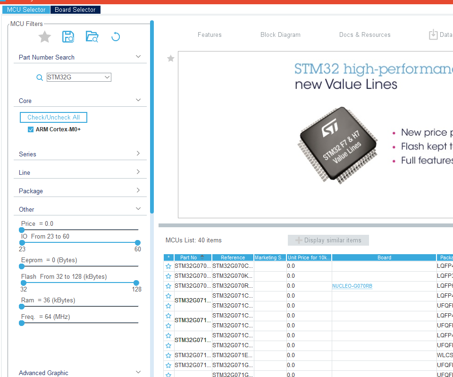
Task: Star the row above the STM32G071E row
Action: [168, 345]
